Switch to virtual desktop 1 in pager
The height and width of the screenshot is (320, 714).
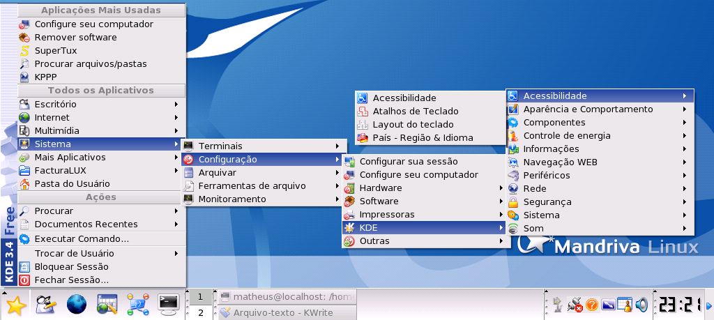click(x=200, y=297)
